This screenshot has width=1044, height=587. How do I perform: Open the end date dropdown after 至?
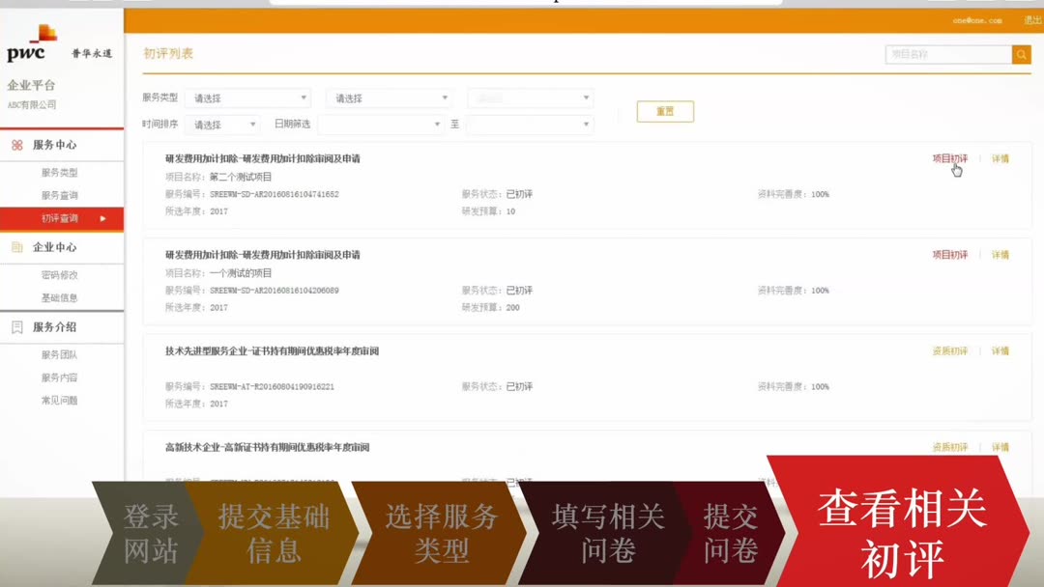pyautogui.click(x=530, y=125)
